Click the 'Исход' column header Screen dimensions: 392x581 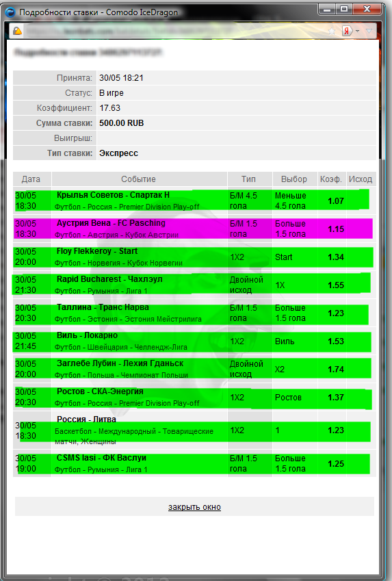coord(361,179)
